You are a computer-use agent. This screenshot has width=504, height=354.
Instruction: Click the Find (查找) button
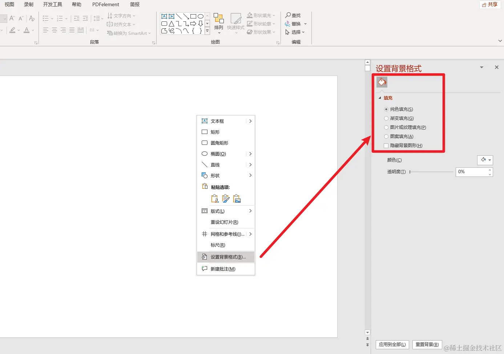293,15
